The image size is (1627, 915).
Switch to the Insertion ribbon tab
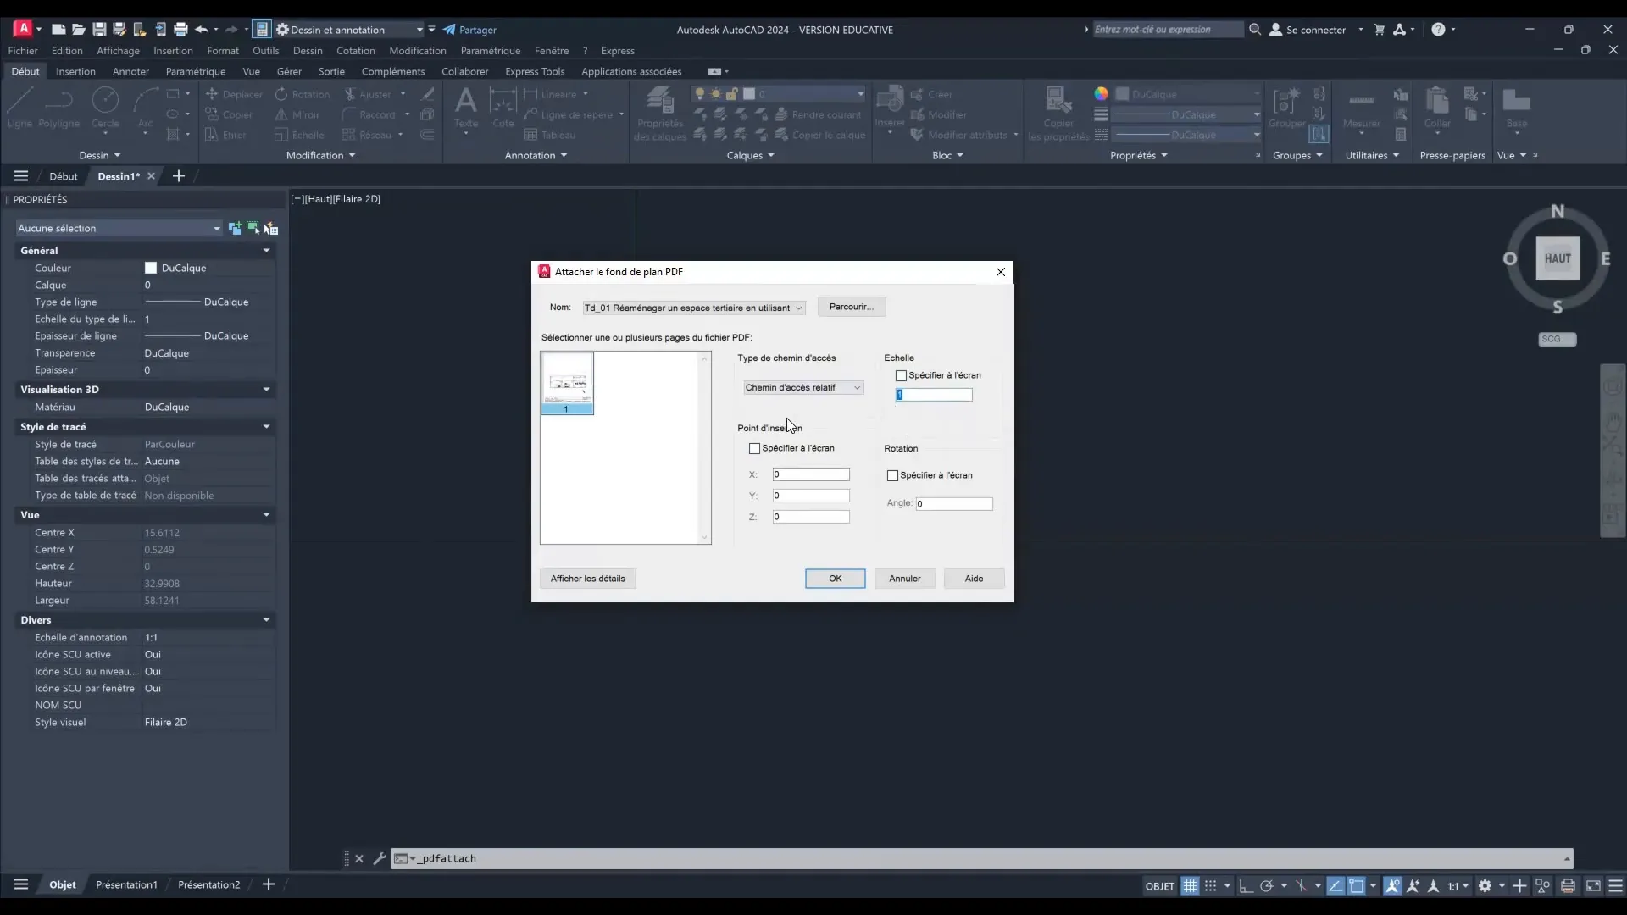point(75,71)
